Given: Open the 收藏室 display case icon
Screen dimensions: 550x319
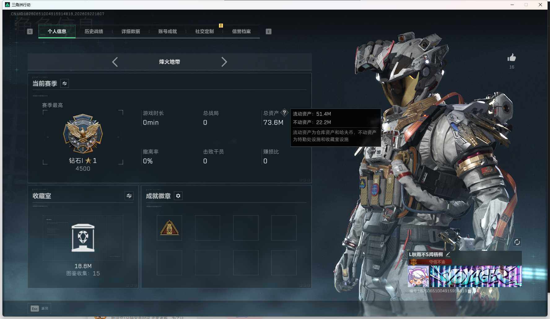Looking at the screenshot, I should 83,238.
